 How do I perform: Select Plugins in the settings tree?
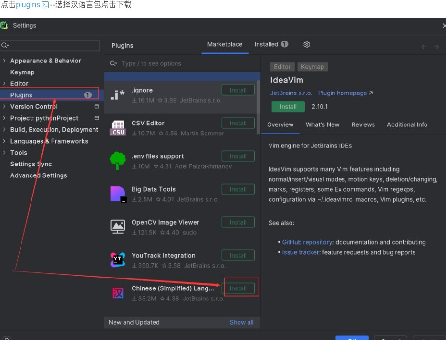tap(21, 95)
